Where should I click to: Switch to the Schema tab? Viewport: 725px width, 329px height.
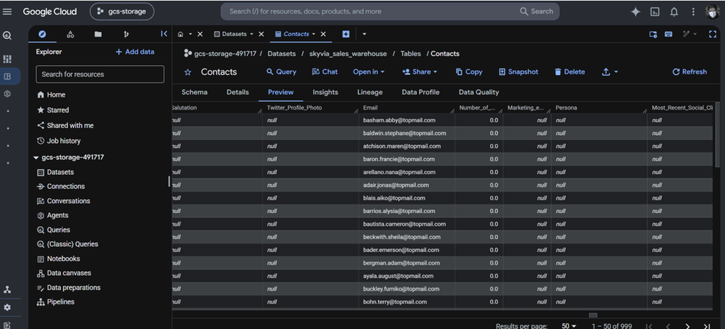pos(194,93)
